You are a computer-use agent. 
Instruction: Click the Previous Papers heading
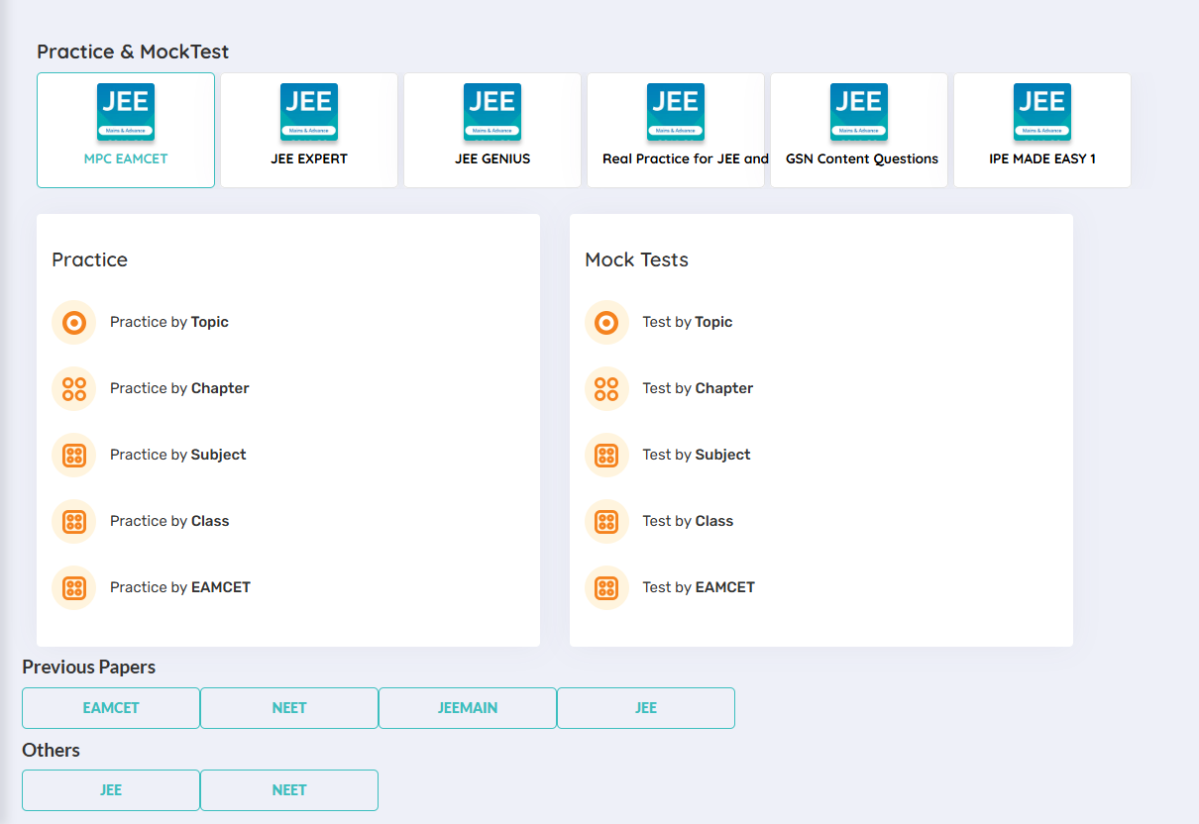[x=89, y=668]
